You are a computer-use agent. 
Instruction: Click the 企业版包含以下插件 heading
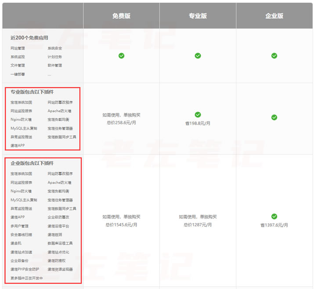coord(32,164)
